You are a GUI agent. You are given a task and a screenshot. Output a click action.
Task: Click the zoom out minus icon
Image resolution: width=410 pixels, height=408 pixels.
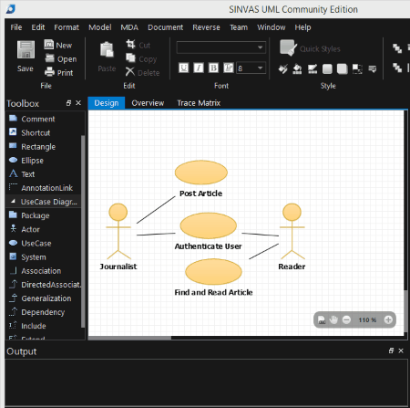tap(346, 319)
